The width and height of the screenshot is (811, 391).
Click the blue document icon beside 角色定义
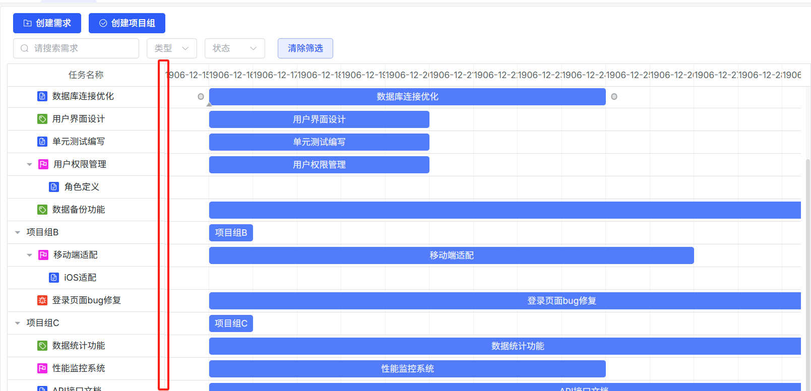pyautogui.click(x=54, y=187)
